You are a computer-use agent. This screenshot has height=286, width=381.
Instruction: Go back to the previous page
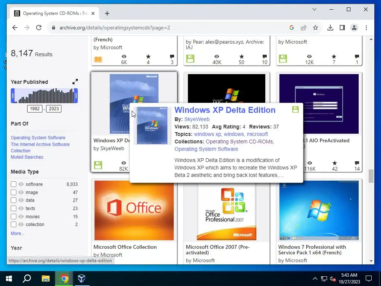(x=15, y=28)
